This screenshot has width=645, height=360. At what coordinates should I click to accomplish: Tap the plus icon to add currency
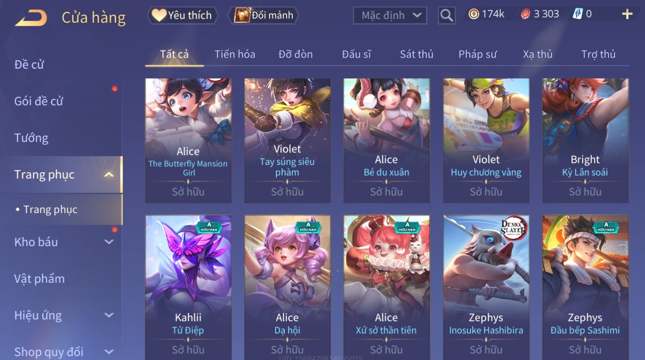tap(627, 14)
